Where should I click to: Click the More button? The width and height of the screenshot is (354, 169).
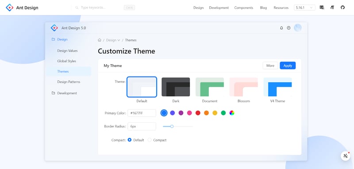[x=270, y=65]
